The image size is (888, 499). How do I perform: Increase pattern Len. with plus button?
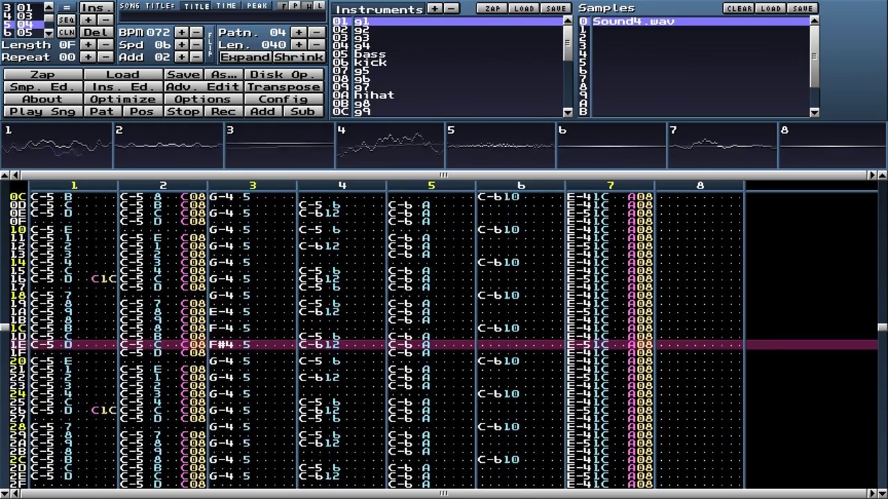(x=298, y=45)
